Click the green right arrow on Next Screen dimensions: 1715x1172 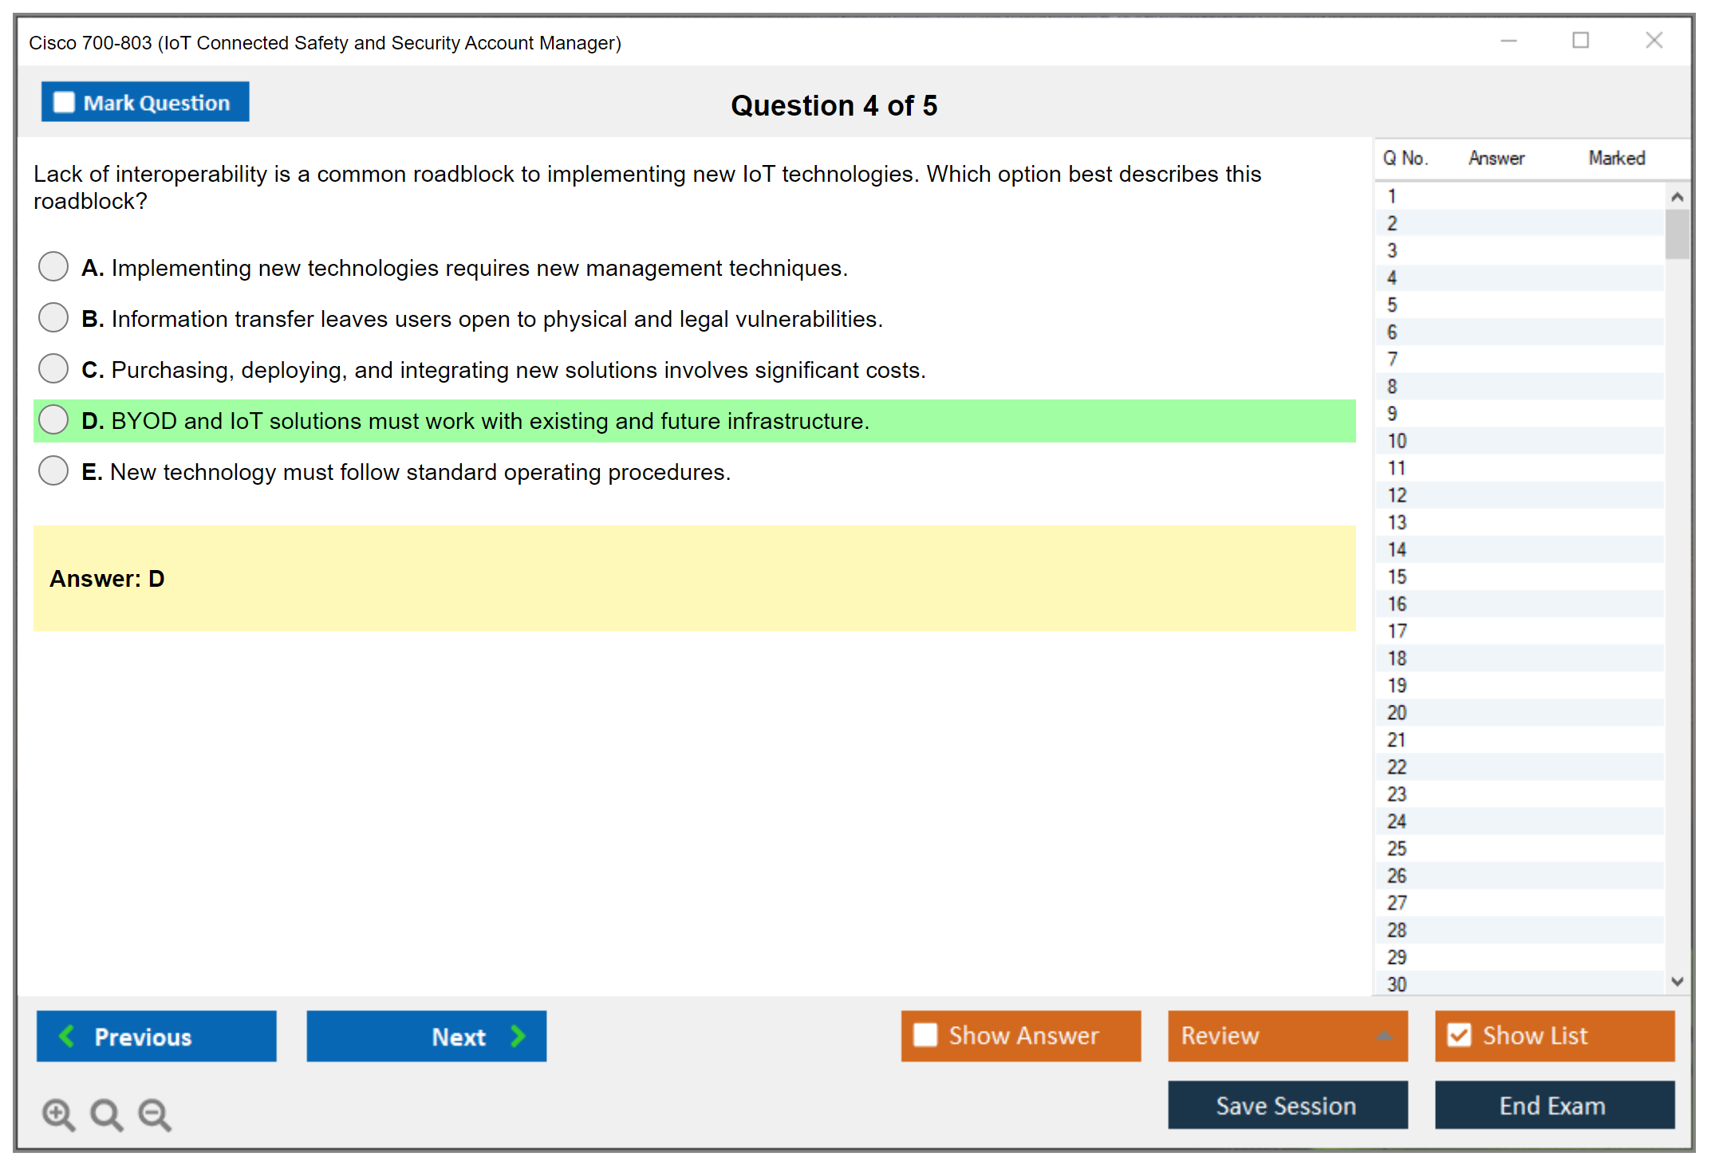[x=518, y=1036]
